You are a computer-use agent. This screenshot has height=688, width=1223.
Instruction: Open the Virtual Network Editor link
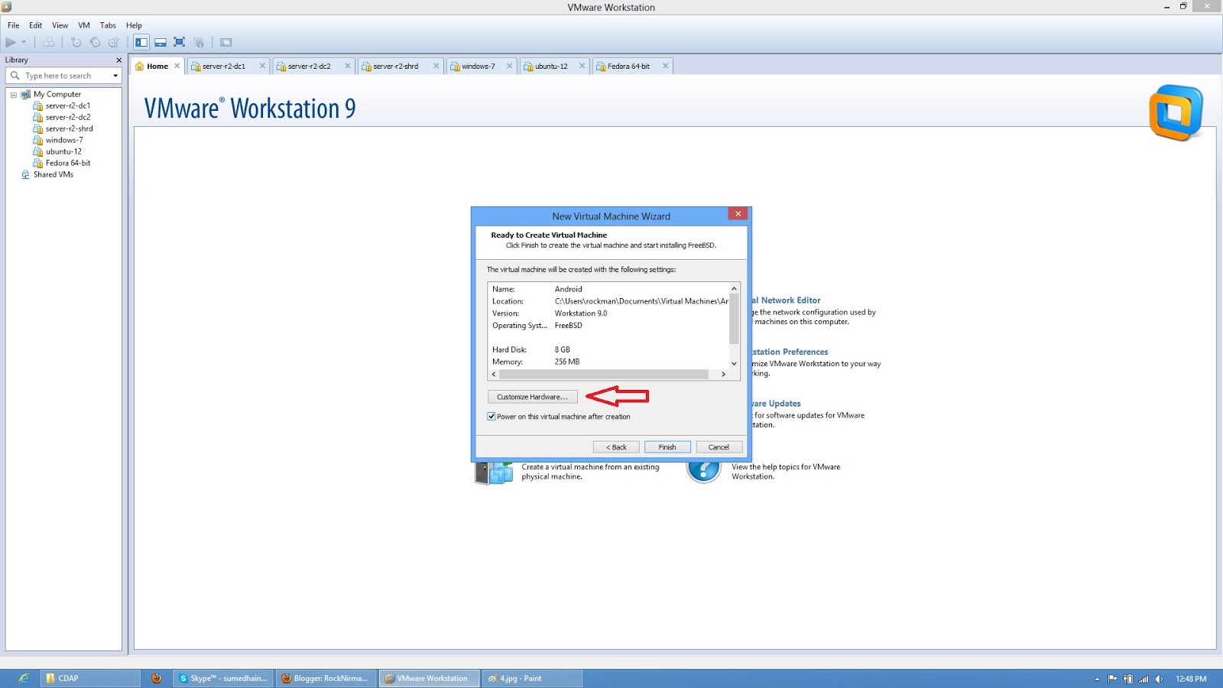pyautogui.click(x=786, y=300)
